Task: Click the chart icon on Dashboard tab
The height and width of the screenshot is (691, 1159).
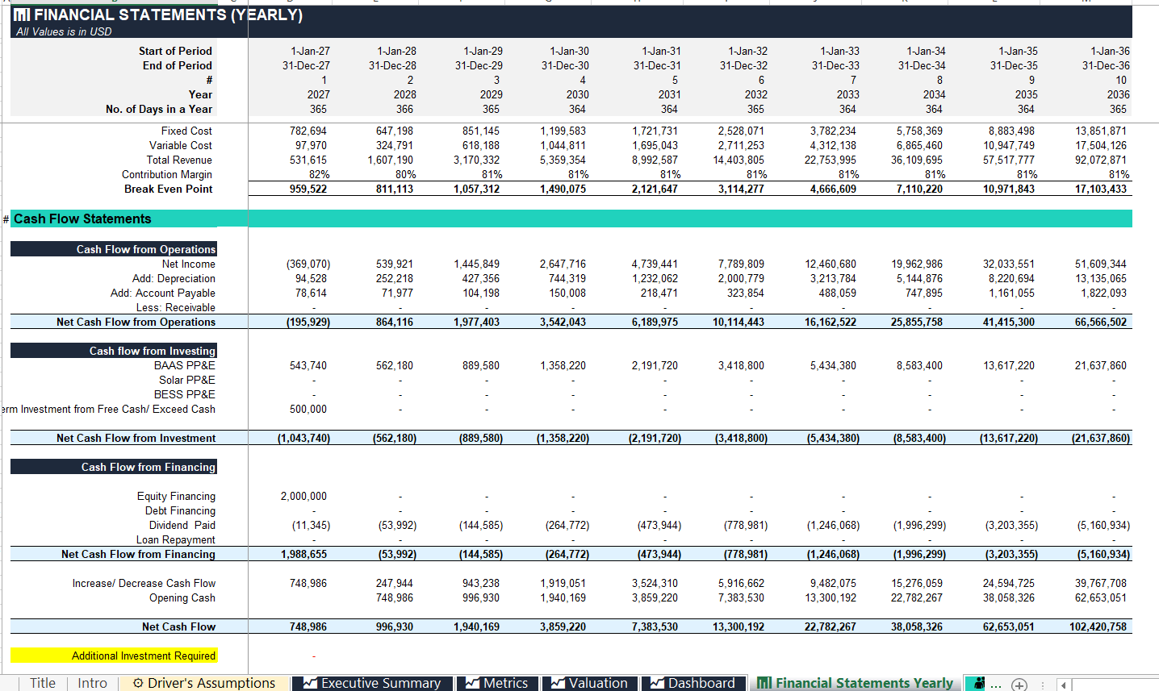Action: [x=657, y=683]
